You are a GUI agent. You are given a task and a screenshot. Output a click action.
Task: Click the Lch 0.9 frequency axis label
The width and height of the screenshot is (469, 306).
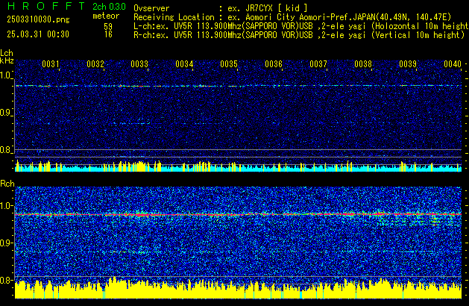pos(6,113)
